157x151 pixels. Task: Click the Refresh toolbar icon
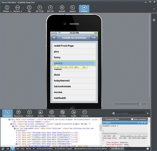pos(62,9)
